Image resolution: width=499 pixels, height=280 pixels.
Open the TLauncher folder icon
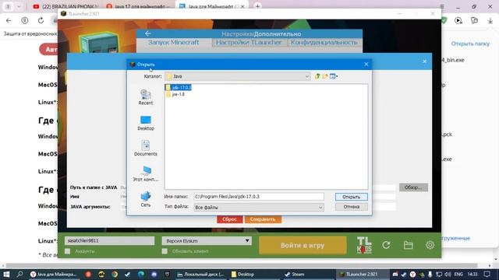[x=409, y=245]
